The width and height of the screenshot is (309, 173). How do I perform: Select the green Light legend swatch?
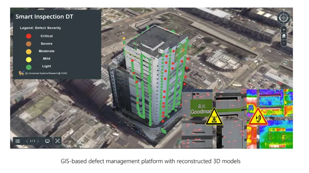point(28,67)
